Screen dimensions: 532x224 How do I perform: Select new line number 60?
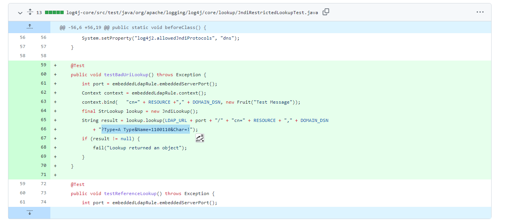pos(43,74)
